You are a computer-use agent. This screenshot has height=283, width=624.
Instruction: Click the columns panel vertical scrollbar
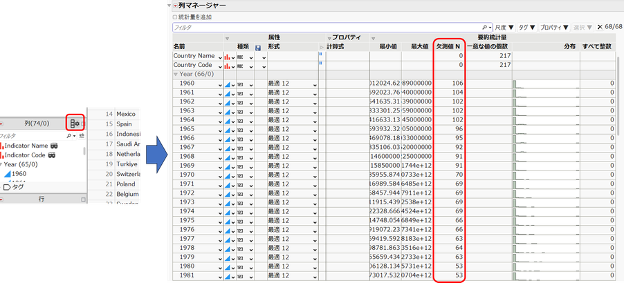point(84,150)
